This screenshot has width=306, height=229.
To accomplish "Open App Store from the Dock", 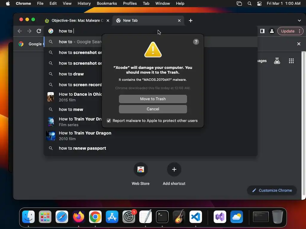I will coord(112,217).
